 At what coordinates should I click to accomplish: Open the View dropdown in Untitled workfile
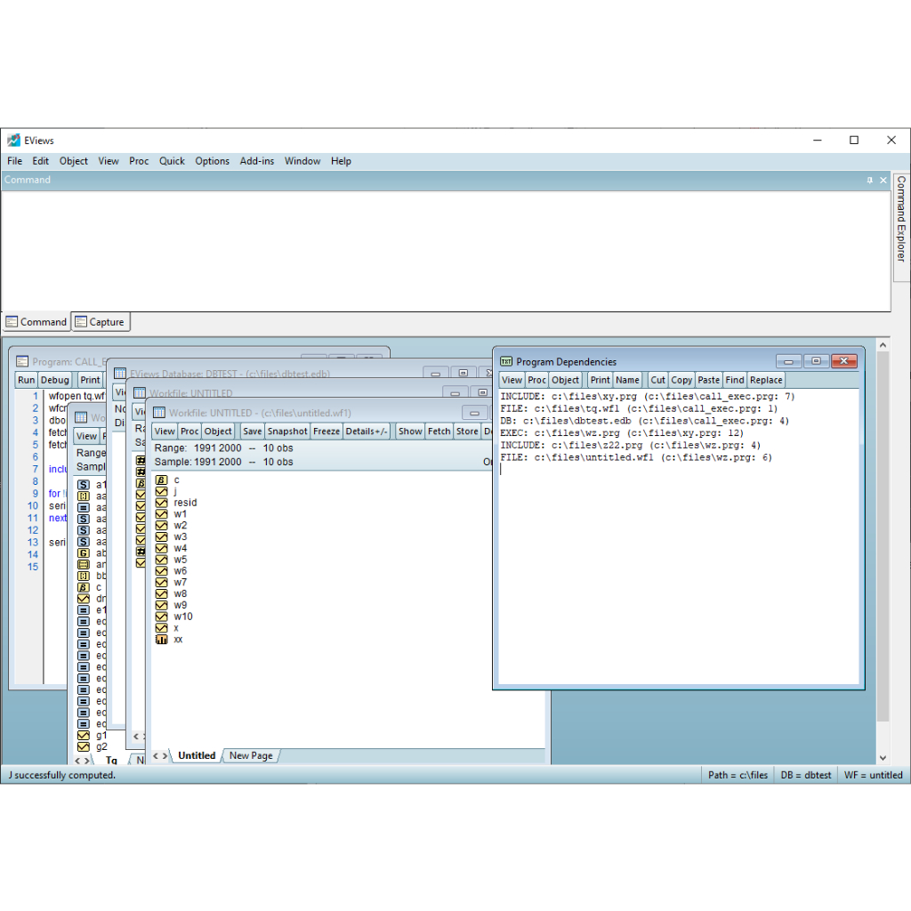165,431
